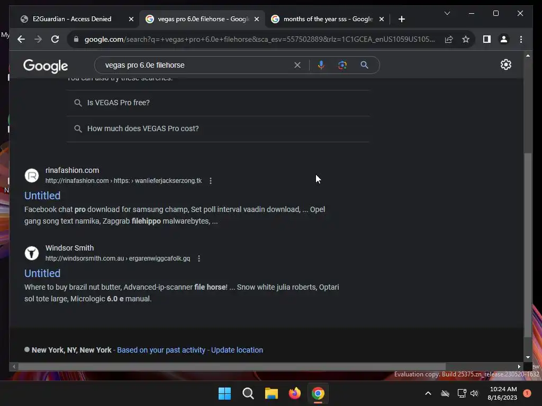Close the E2Guardian tab
542x406 pixels.
click(131, 19)
